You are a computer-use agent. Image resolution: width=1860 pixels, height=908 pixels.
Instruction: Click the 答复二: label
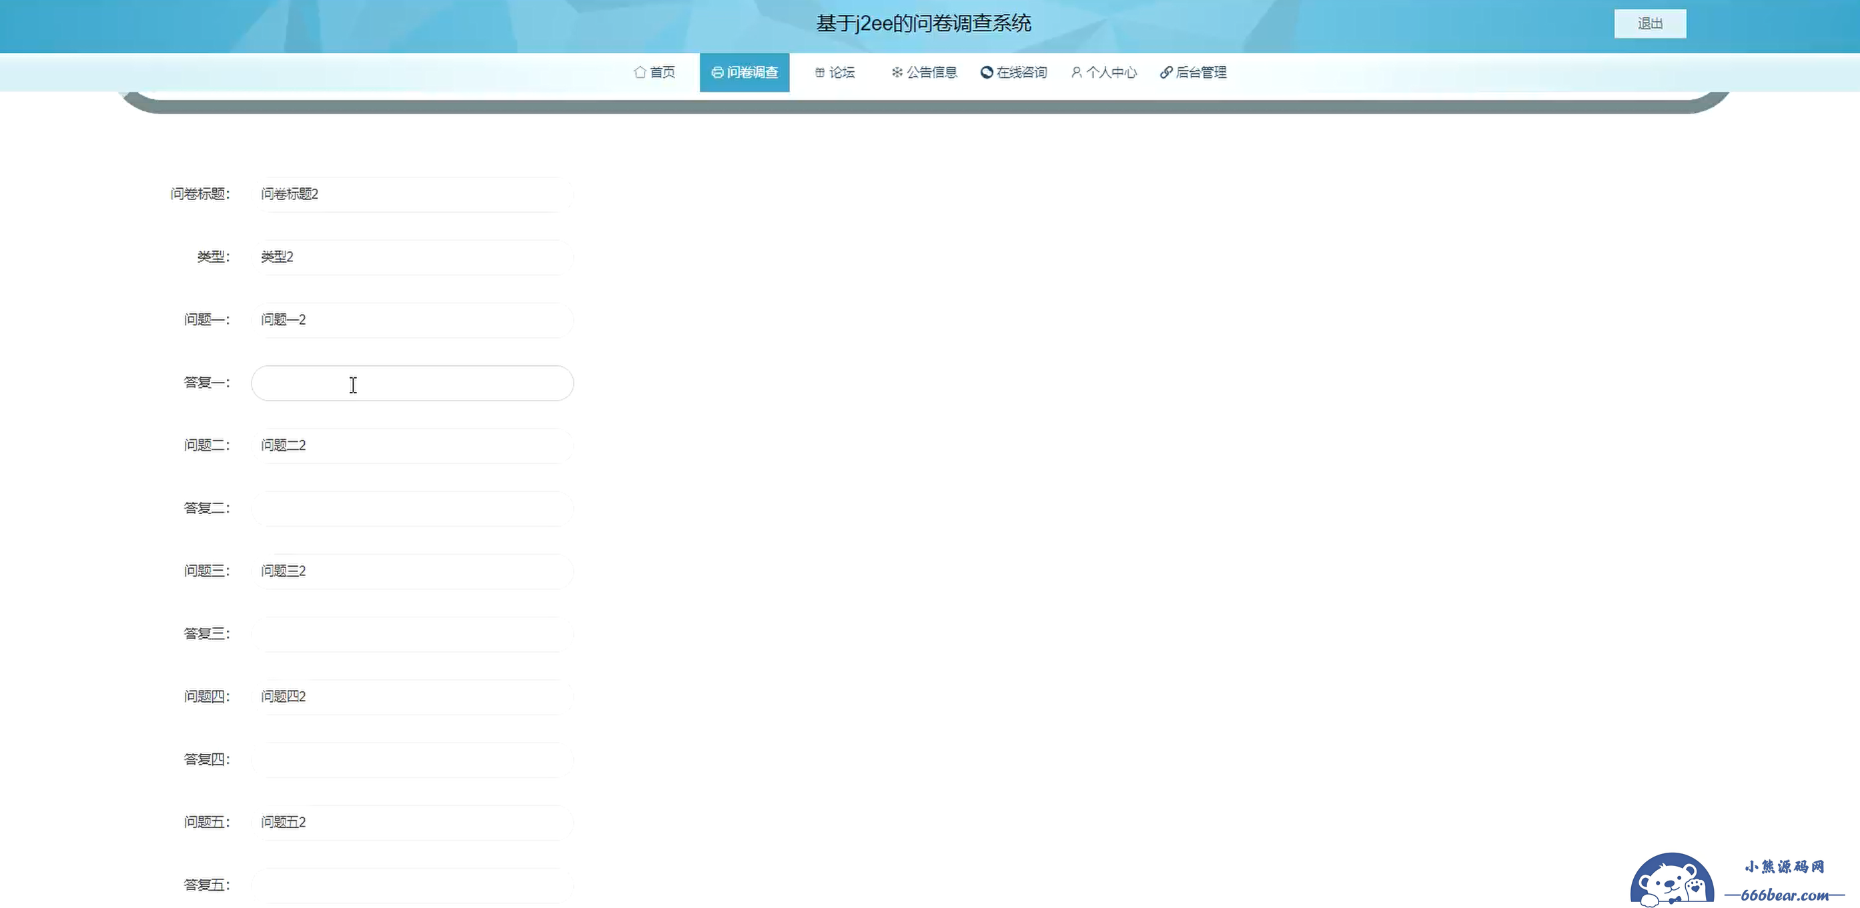coord(207,507)
